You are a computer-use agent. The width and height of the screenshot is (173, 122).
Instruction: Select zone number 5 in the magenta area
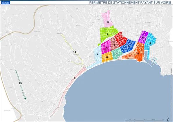coord(106,48)
